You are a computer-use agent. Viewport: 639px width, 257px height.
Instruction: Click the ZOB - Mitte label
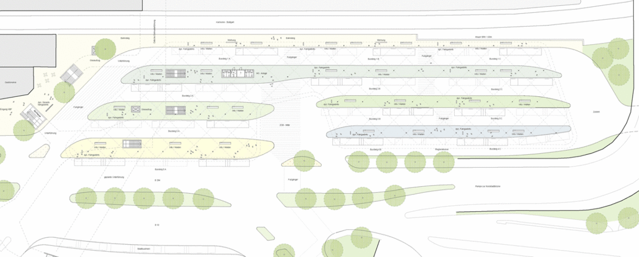coord(284,124)
